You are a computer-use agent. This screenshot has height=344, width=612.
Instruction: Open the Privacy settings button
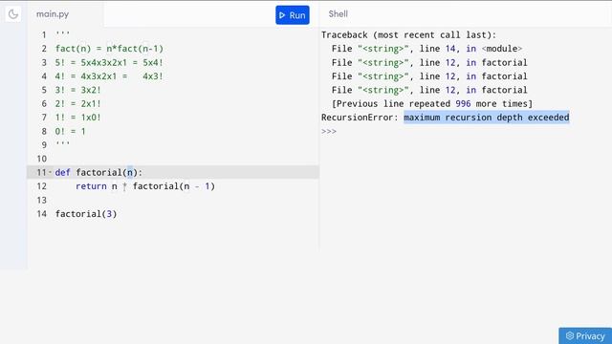point(585,335)
